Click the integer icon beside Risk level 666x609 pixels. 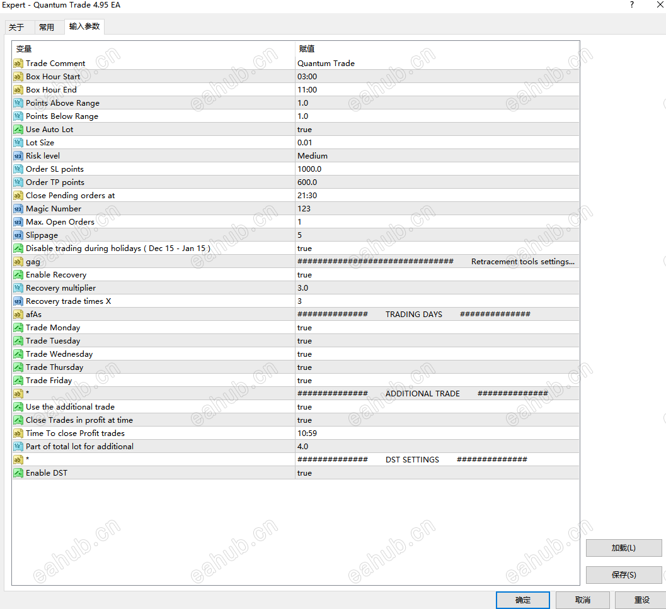point(18,155)
